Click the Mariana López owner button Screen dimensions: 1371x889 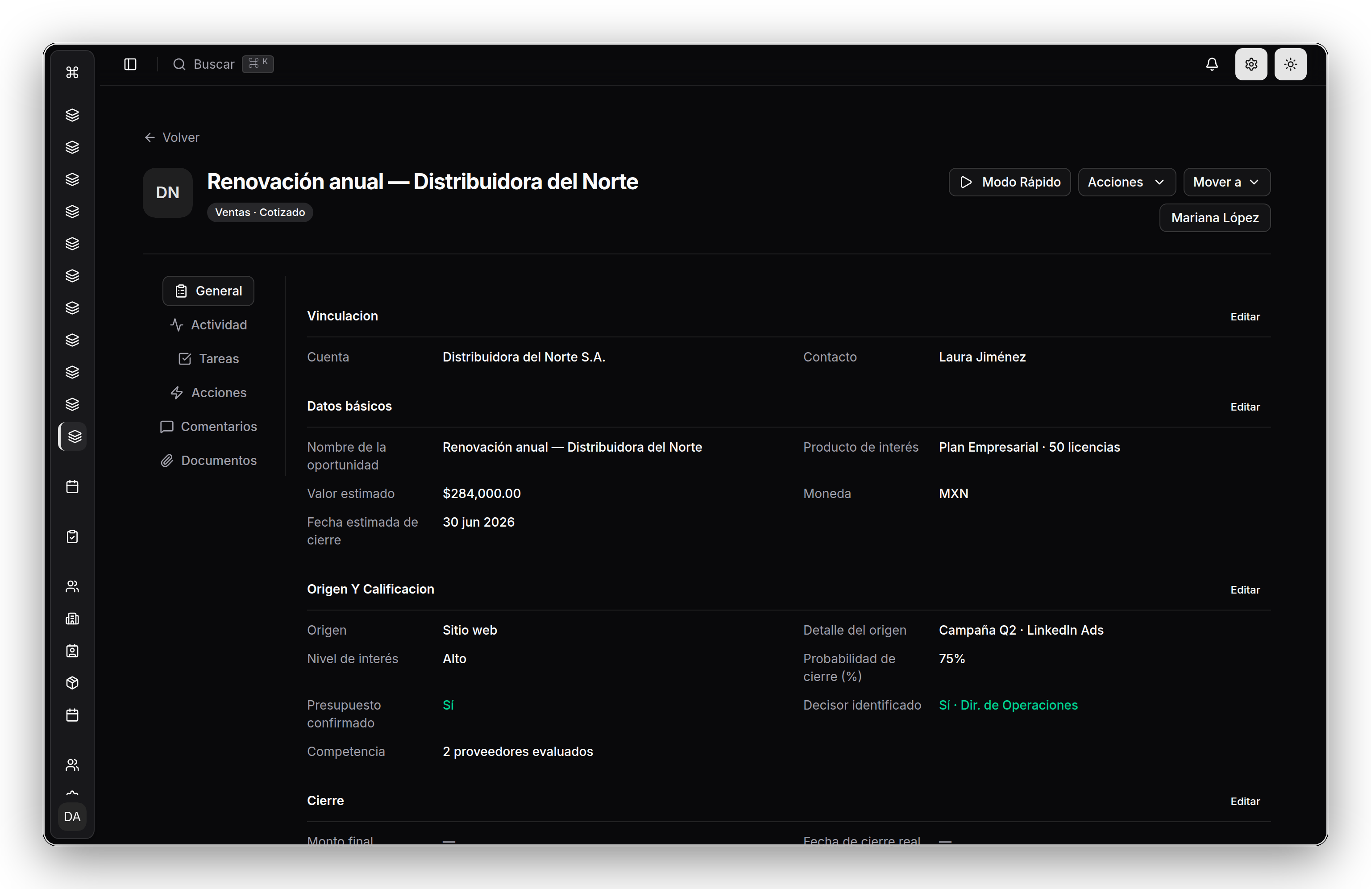click(1214, 218)
